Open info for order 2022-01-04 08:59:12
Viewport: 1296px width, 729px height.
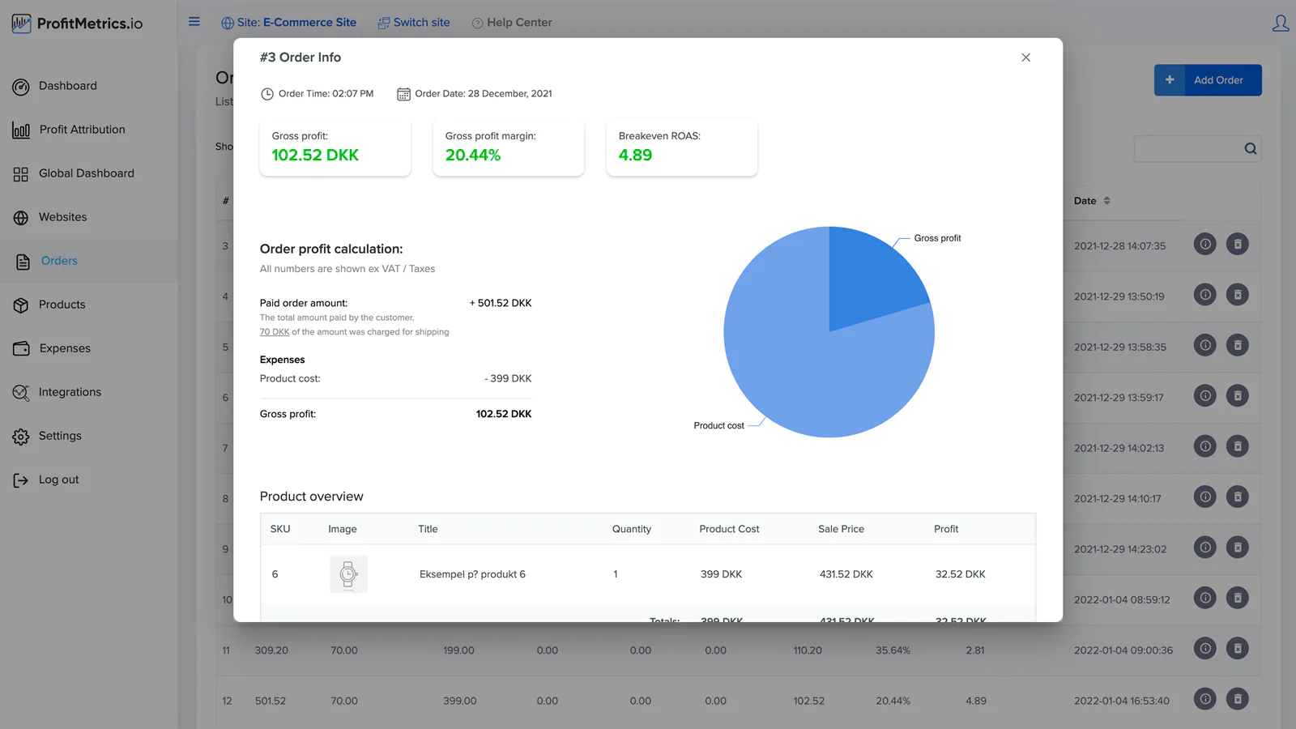pos(1205,598)
